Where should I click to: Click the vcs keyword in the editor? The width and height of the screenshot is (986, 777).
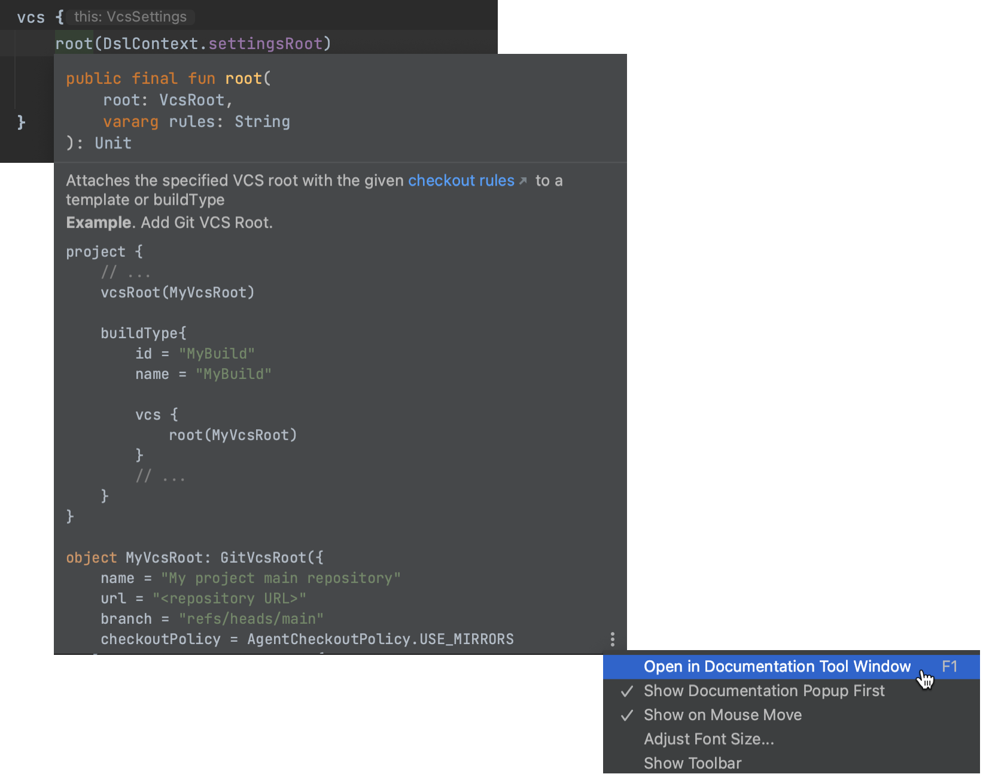pyautogui.click(x=31, y=17)
